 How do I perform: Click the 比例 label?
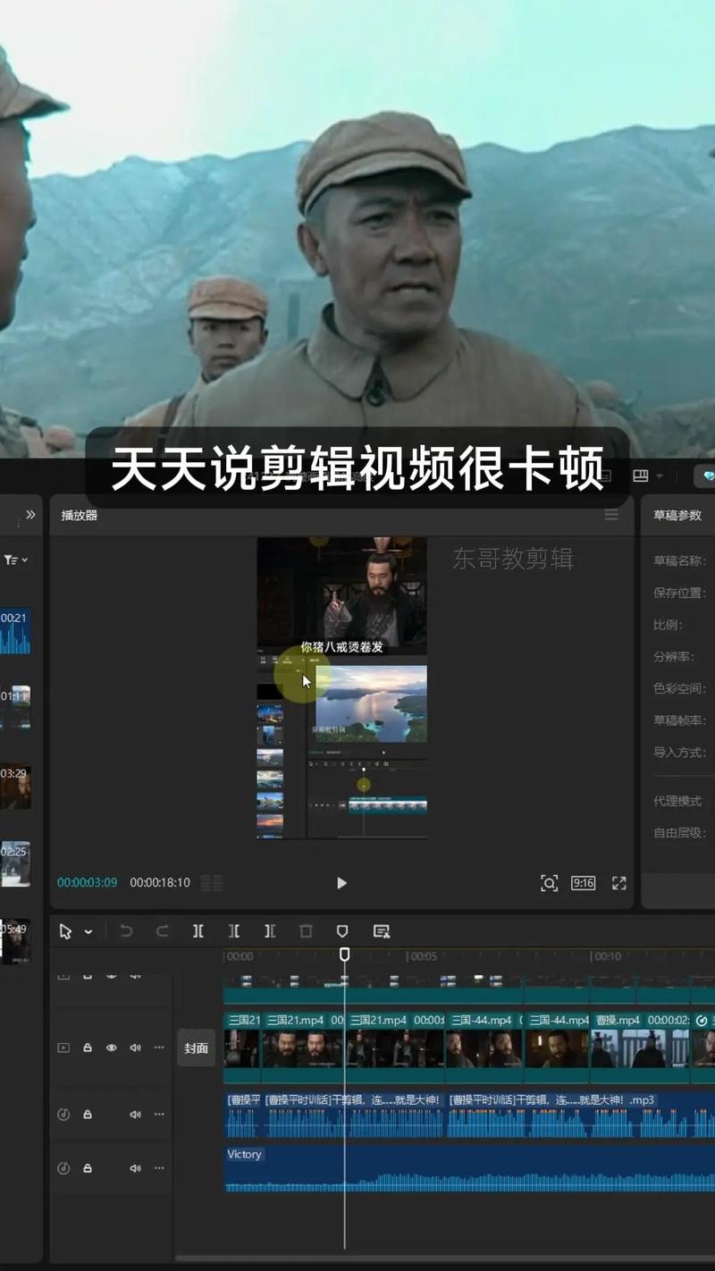(668, 625)
